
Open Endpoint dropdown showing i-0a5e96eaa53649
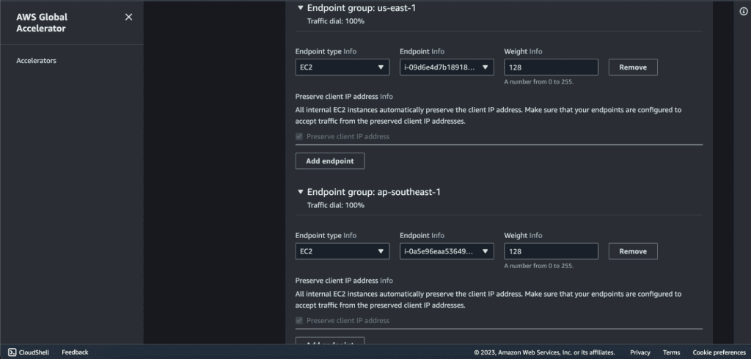(447, 251)
